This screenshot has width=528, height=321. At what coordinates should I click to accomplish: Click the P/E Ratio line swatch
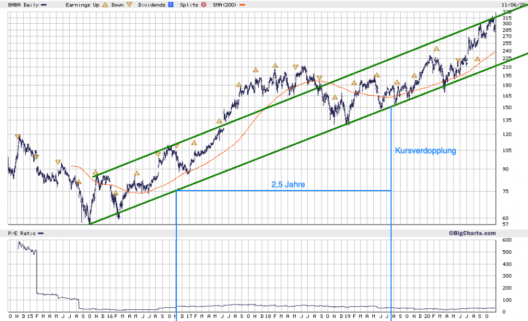tap(42, 233)
